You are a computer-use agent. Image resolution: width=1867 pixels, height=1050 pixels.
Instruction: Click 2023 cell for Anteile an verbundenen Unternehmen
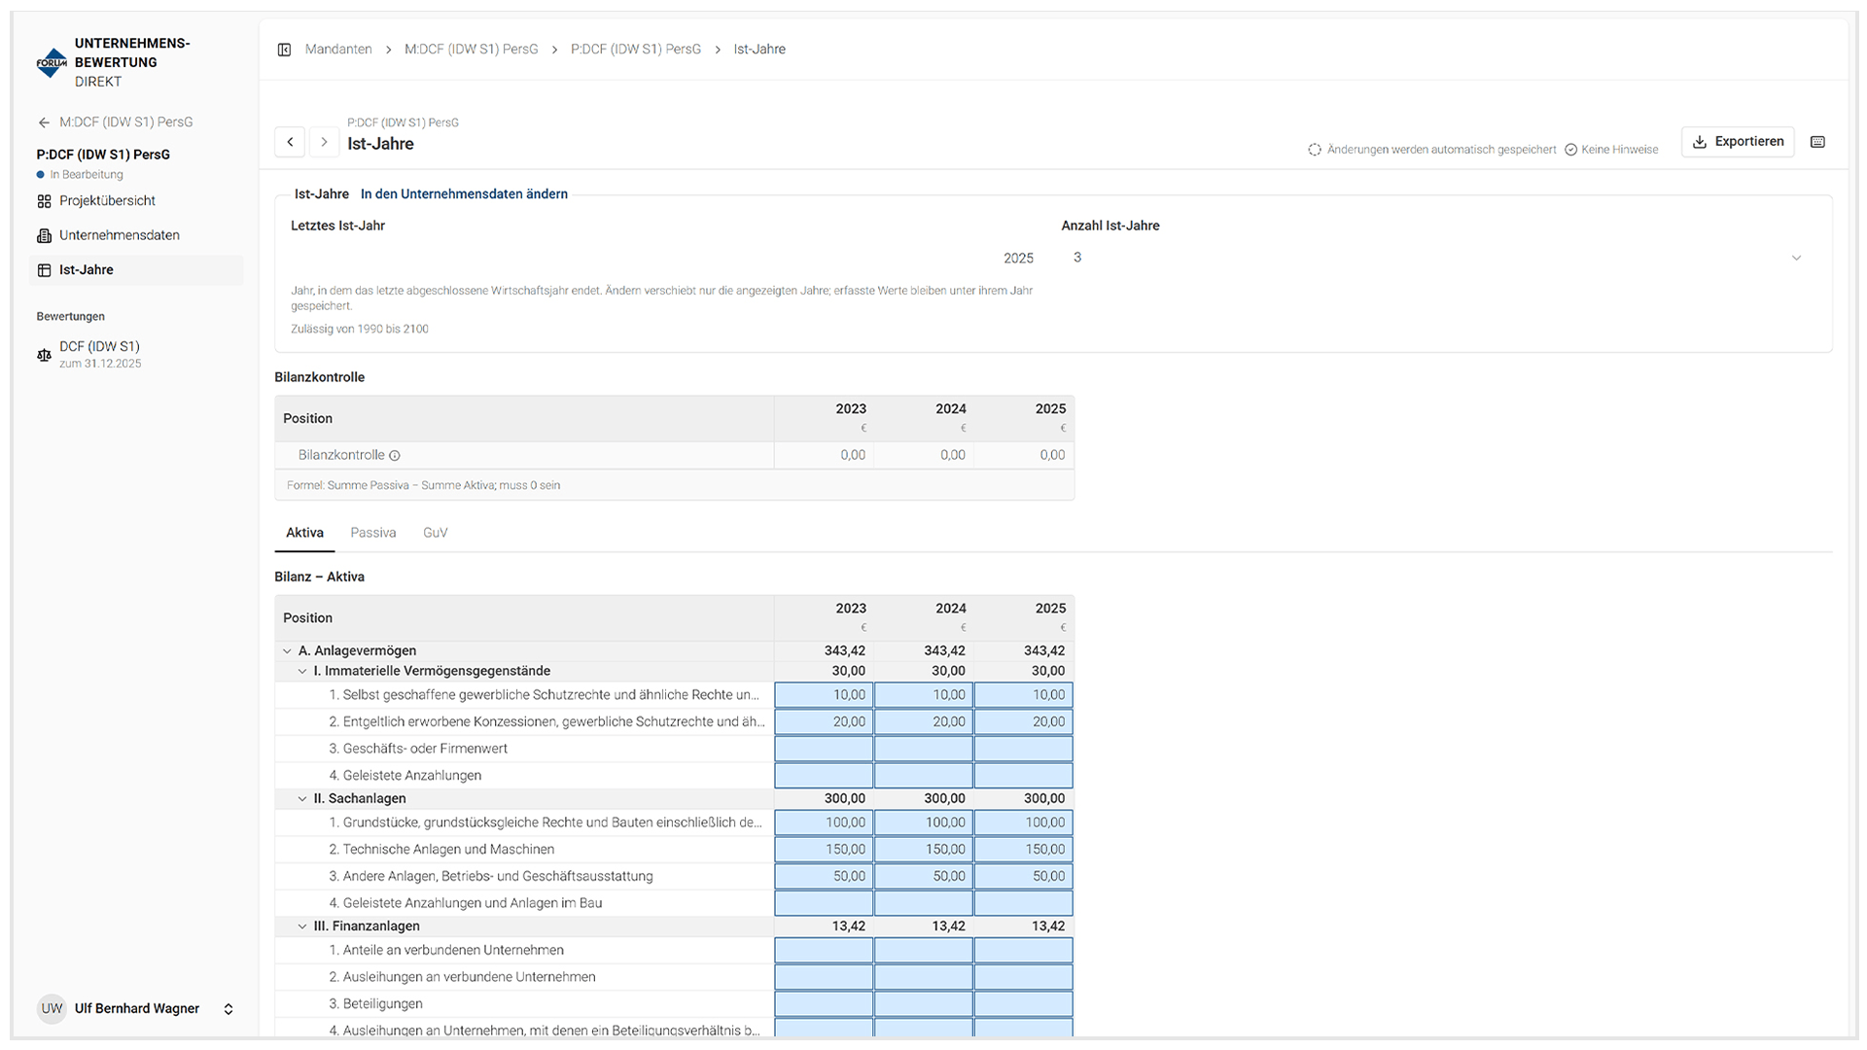[824, 951]
